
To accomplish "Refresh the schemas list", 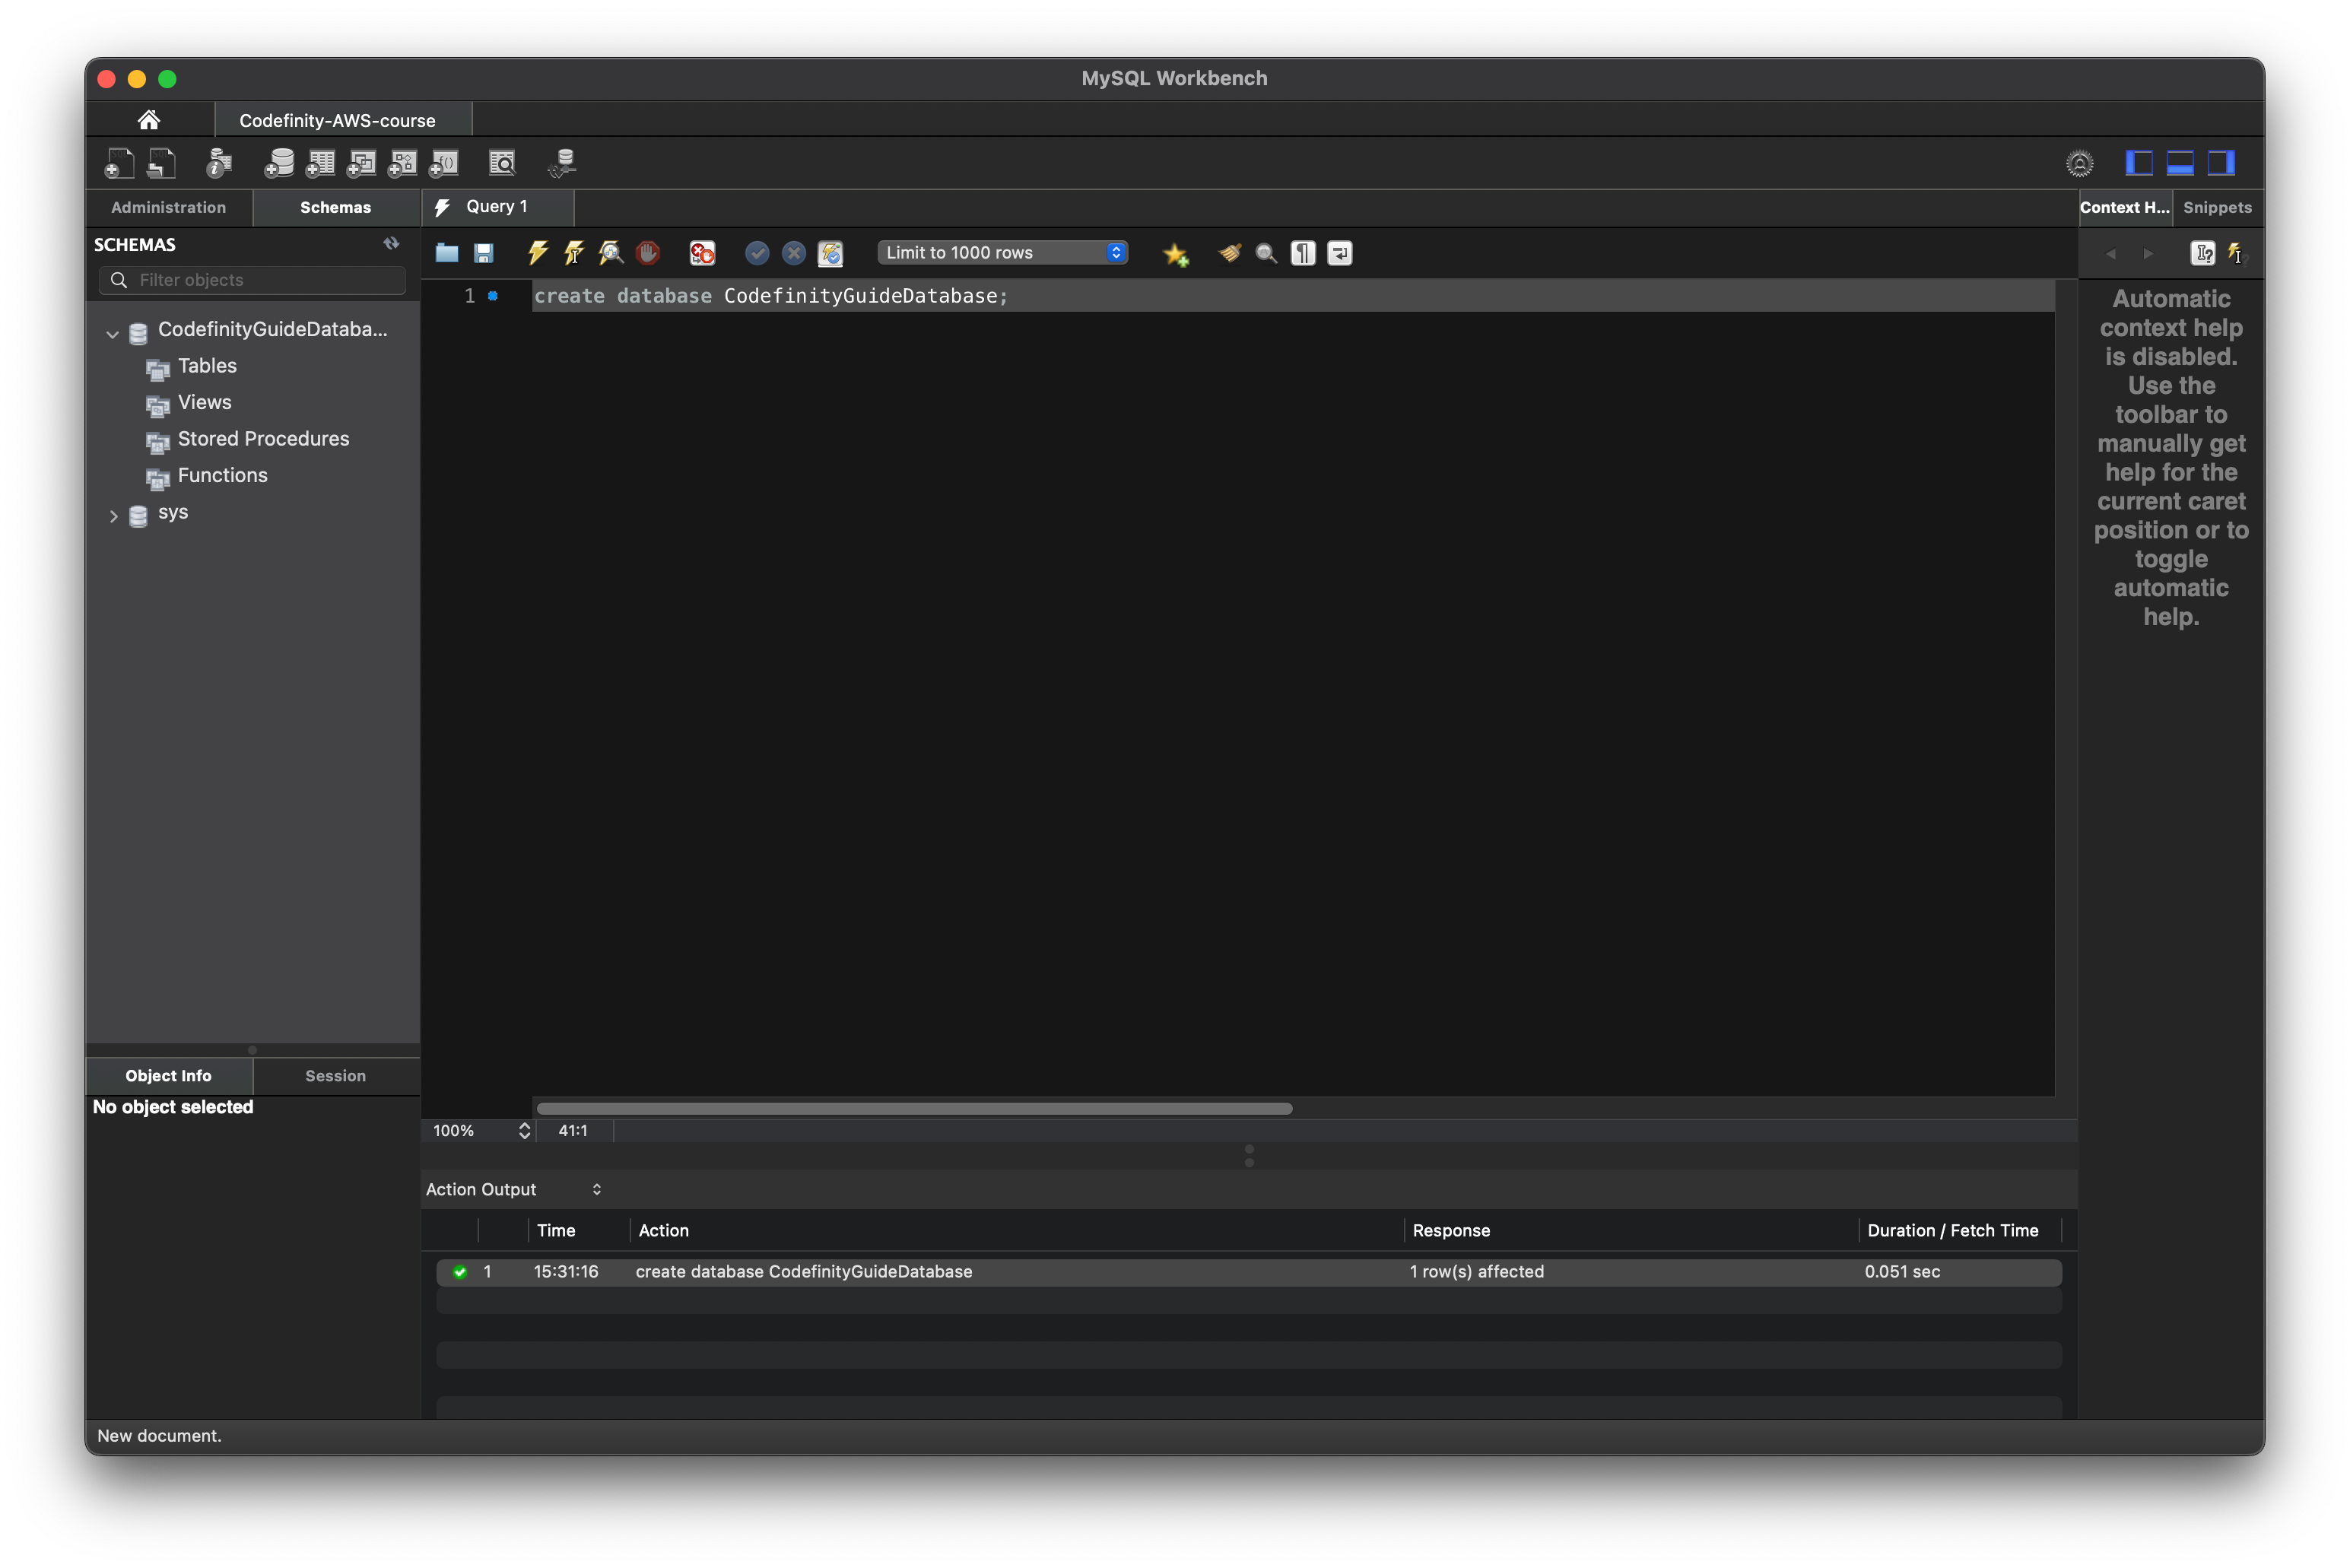I will [391, 243].
